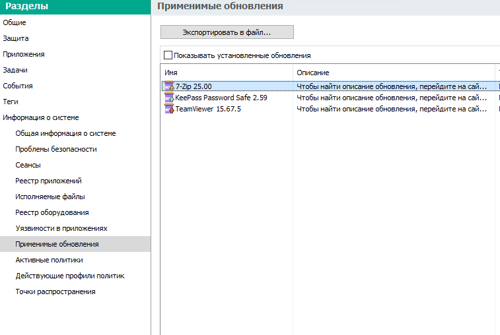Open the 'Защита' section
Viewport: 500px width, 335px height.
tap(16, 38)
